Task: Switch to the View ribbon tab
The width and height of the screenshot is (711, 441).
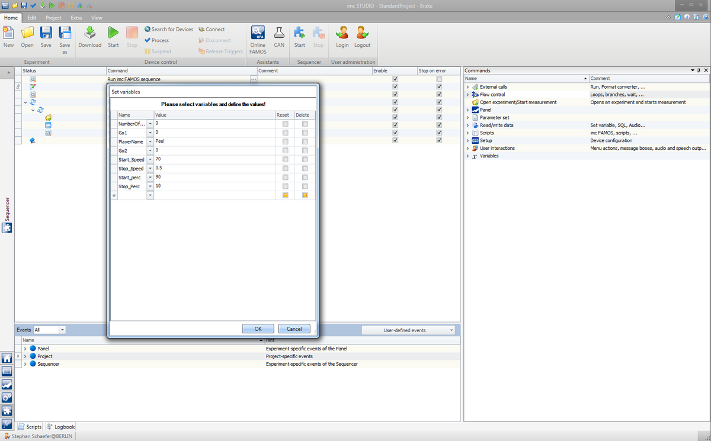Action: pyautogui.click(x=97, y=18)
